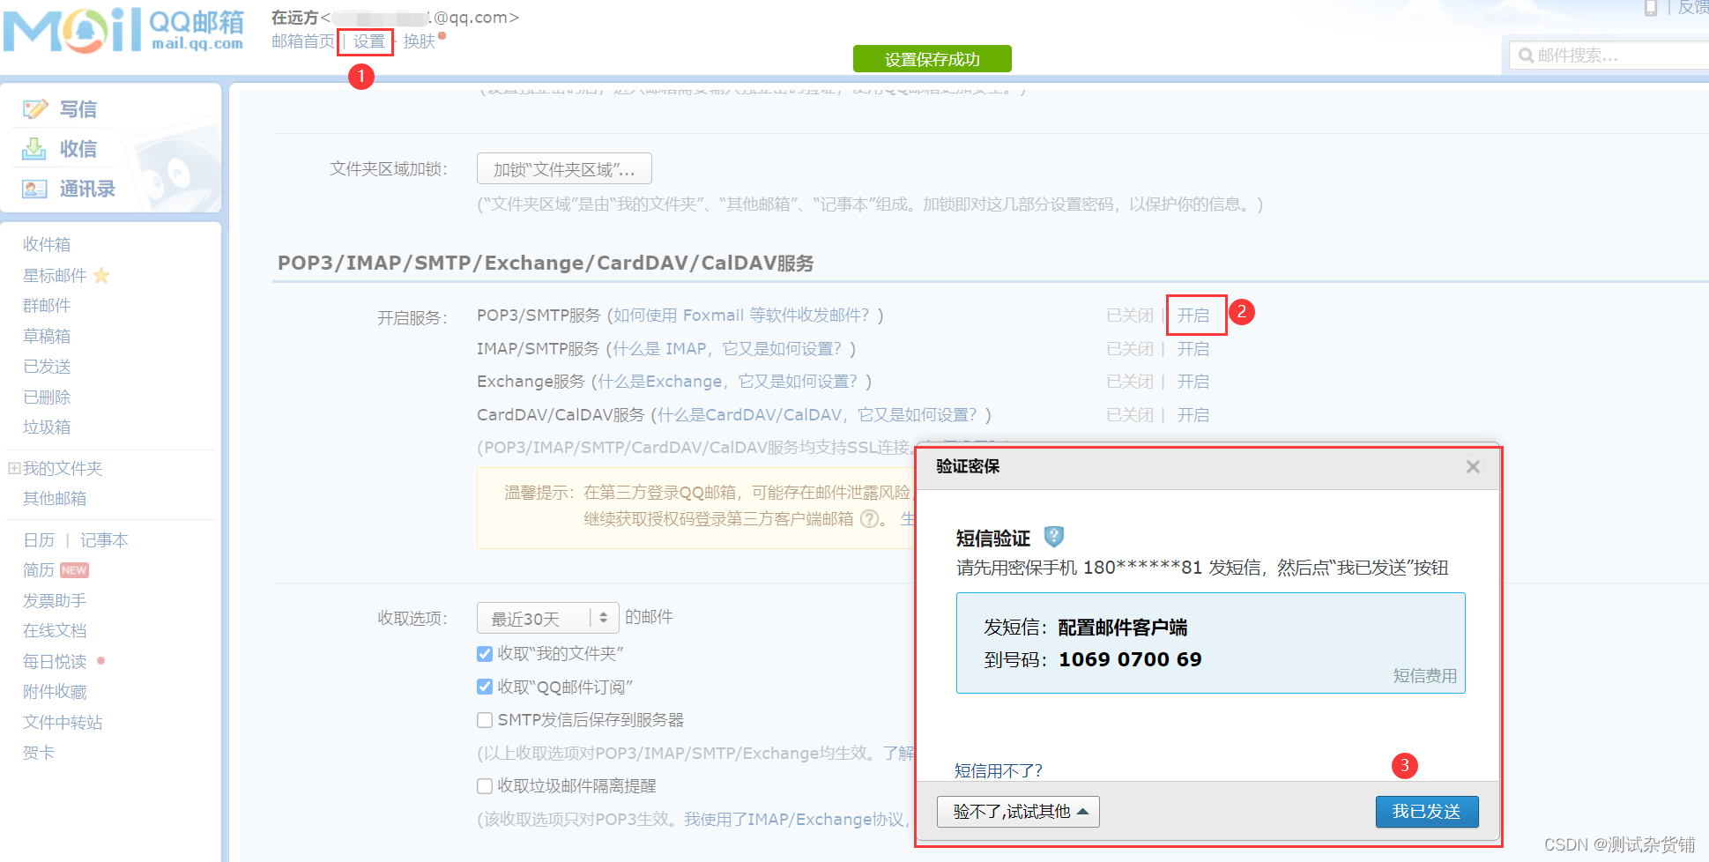Open the 收信 inbox icon

[35, 148]
